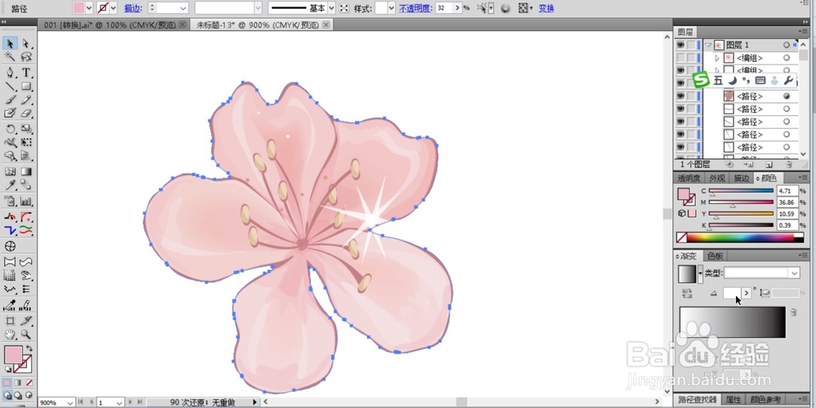Image resolution: width=816 pixels, height=408 pixels.
Task: Select None fill mode button in toolbox
Action: pos(29,383)
